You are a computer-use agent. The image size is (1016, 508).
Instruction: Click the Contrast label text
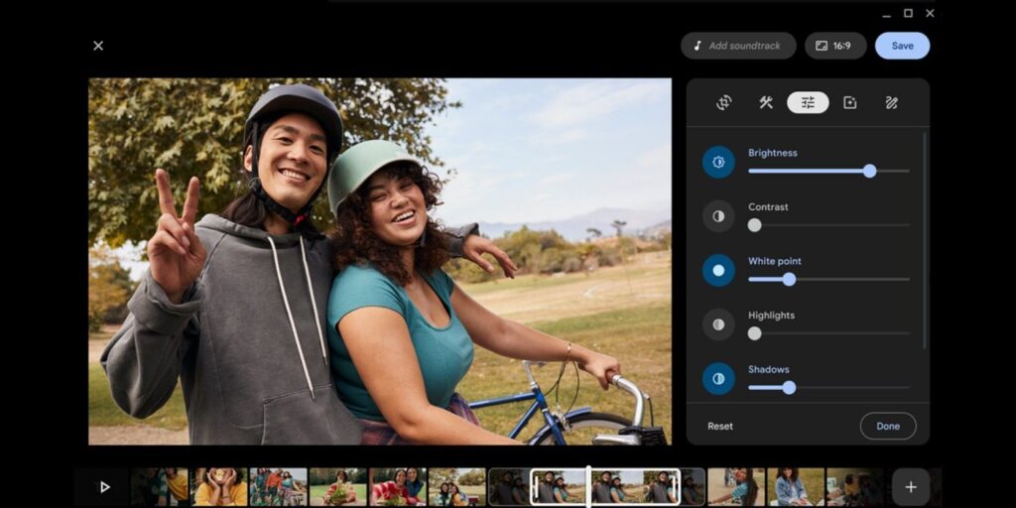pyautogui.click(x=768, y=207)
